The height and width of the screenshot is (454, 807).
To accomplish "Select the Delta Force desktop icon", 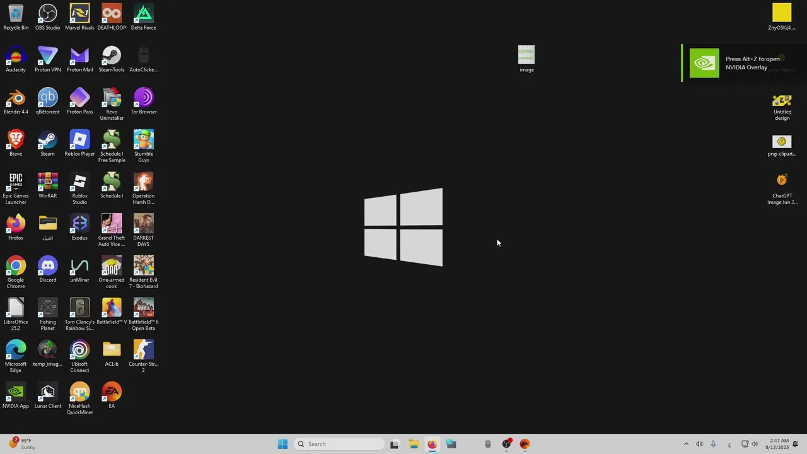I will click(x=144, y=17).
